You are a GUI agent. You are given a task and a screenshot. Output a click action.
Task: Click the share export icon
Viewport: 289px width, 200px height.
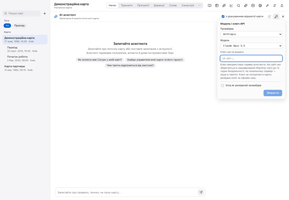click(282, 5)
